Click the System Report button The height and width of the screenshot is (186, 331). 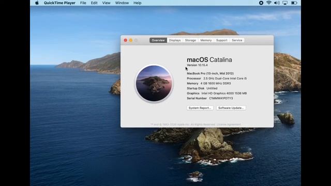click(200, 108)
